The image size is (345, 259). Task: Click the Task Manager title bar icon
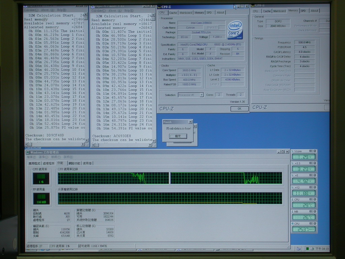tap(28, 152)
